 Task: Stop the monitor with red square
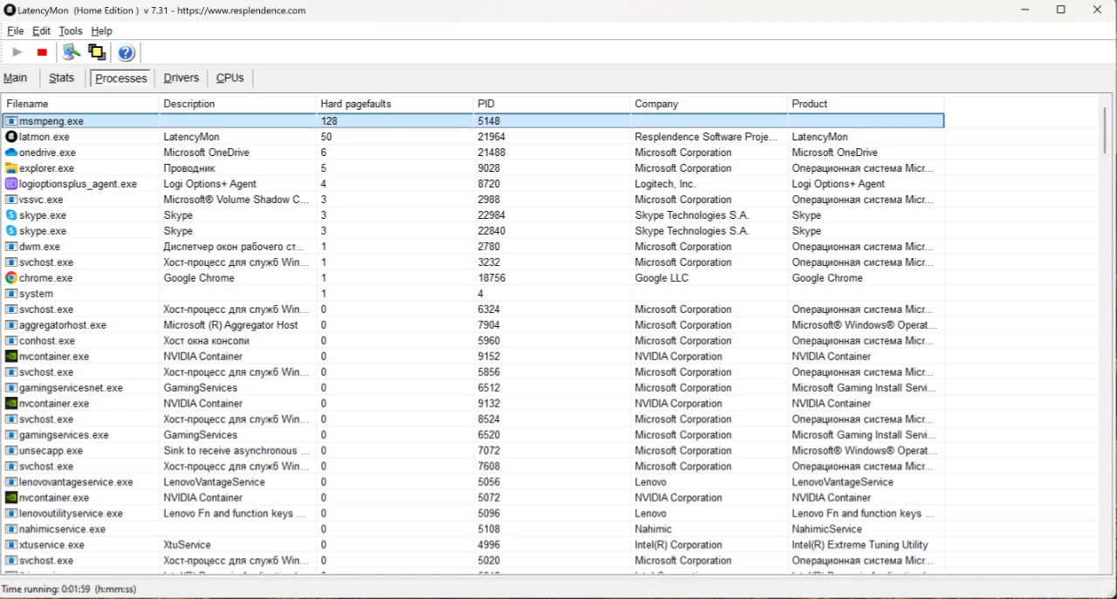42,52
